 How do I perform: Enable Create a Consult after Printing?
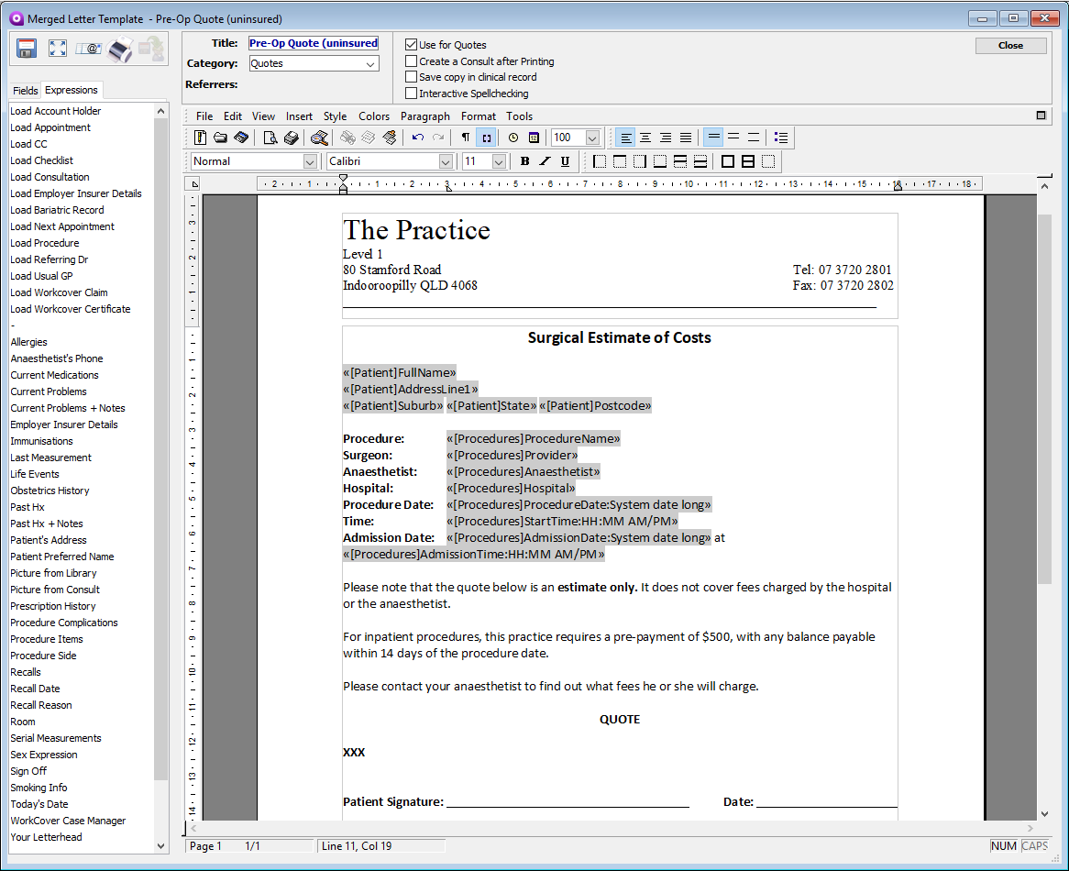coord(411,61)
